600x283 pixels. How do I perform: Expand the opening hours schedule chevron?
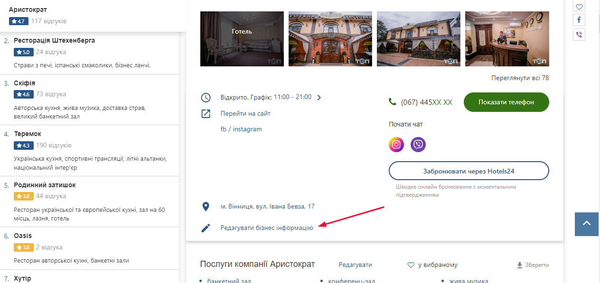(319, 98)
